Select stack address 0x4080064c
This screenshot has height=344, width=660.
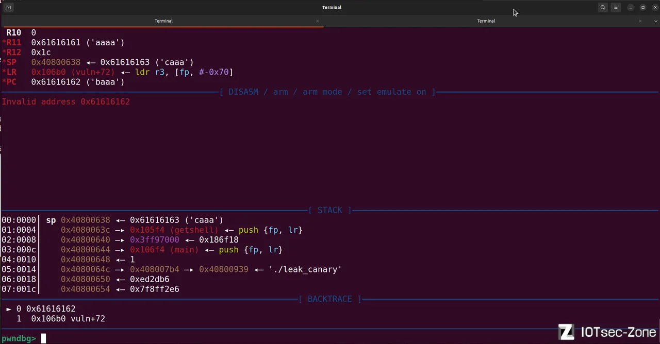pyautogui.click(x=86, y=269)
